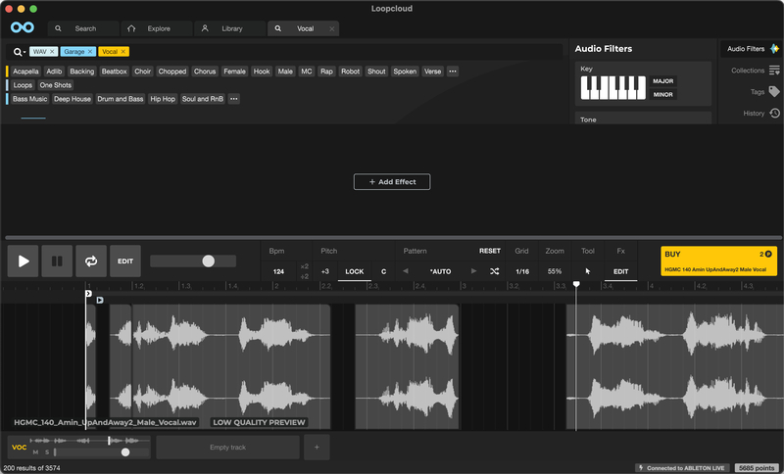Click the Pause button

click(58, 261)
